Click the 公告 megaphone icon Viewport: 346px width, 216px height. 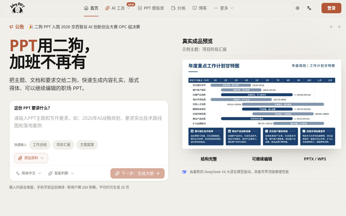[11, 27]
